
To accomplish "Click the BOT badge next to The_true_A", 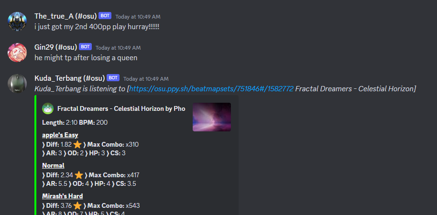I will (x=105, y=16).
